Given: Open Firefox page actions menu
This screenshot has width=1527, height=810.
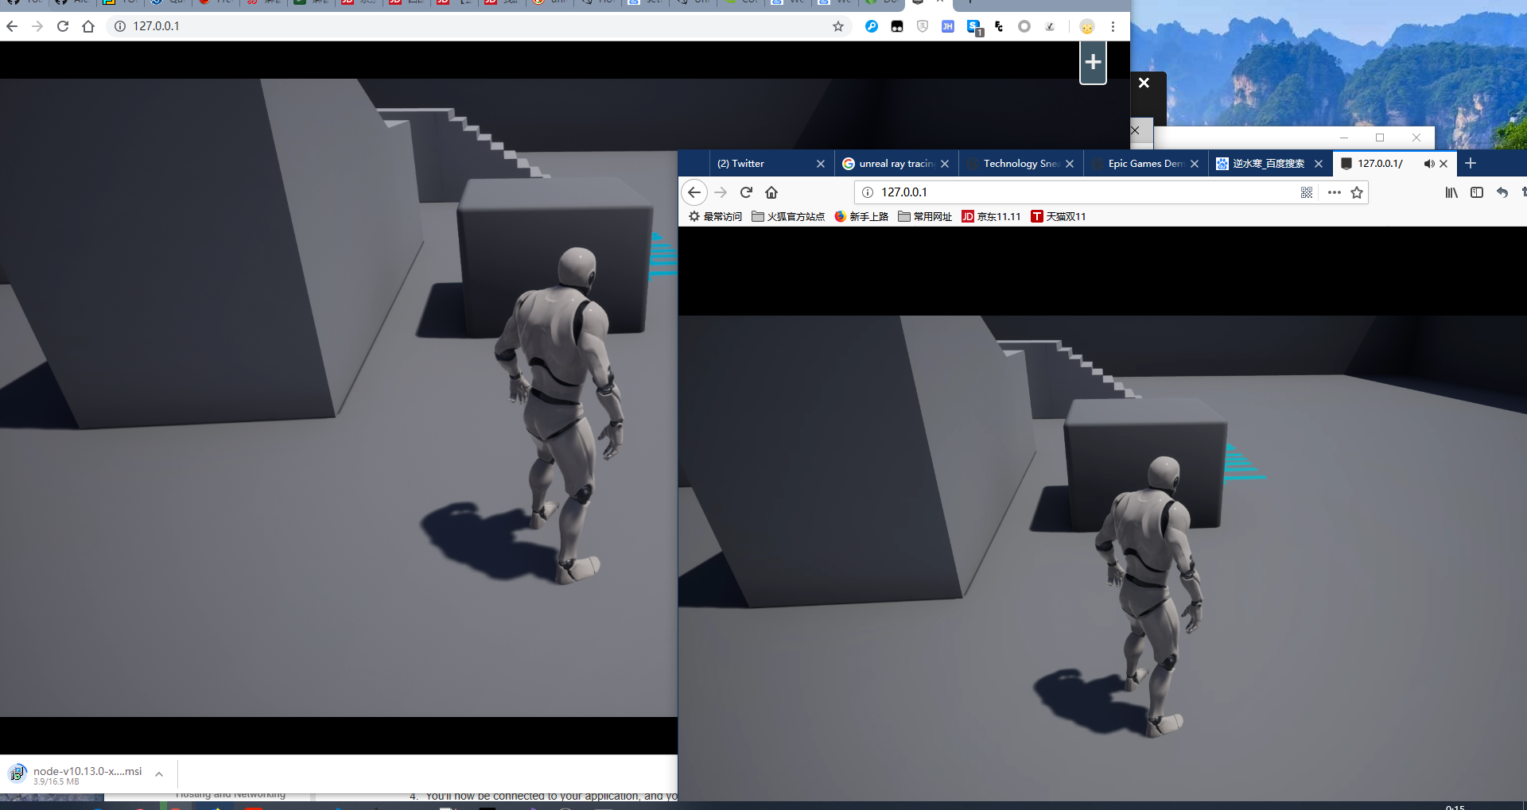Looking at the screenshot, I should 1334,192.
